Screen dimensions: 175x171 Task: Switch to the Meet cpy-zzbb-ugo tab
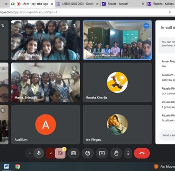[33, 4]
